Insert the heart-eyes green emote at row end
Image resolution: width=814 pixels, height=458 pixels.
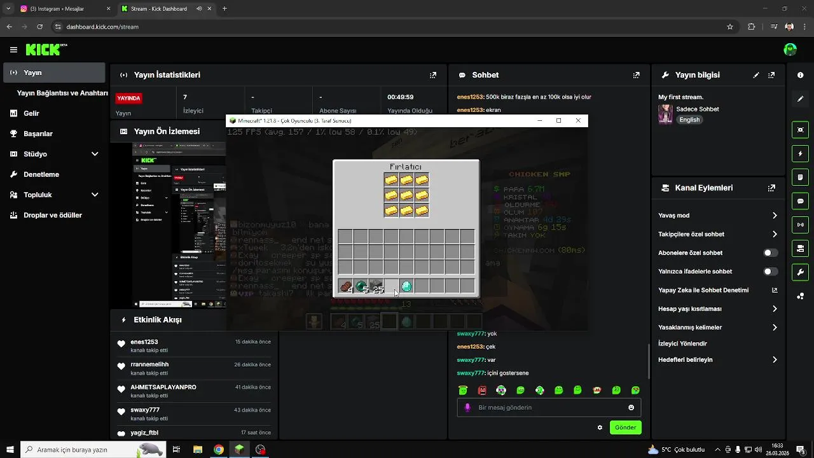(635, 390)
